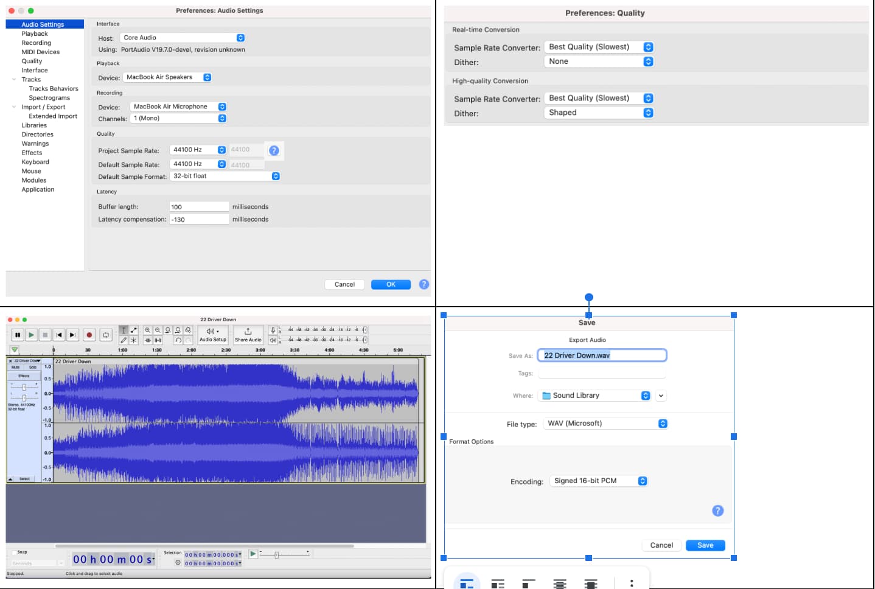Click the Zoom In magnifier icon
The image size is (875, 589).
[x=148, y=330]
